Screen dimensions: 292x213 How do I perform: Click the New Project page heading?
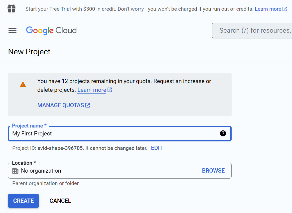(29, 52)
